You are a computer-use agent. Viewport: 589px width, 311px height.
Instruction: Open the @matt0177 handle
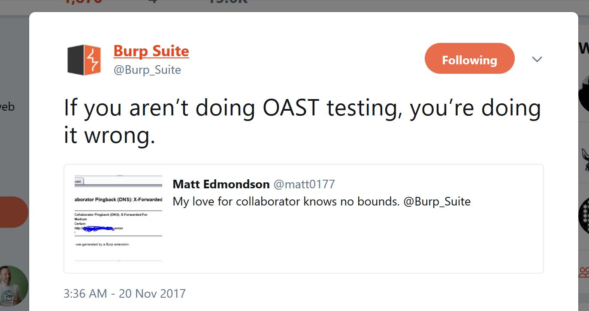coord(304,184)
